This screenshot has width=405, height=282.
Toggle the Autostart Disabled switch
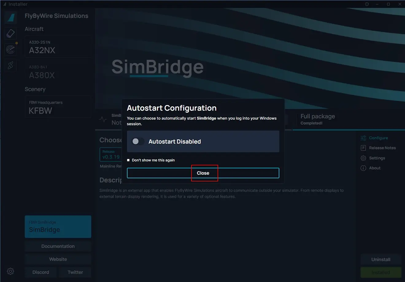tap(137, 141)
